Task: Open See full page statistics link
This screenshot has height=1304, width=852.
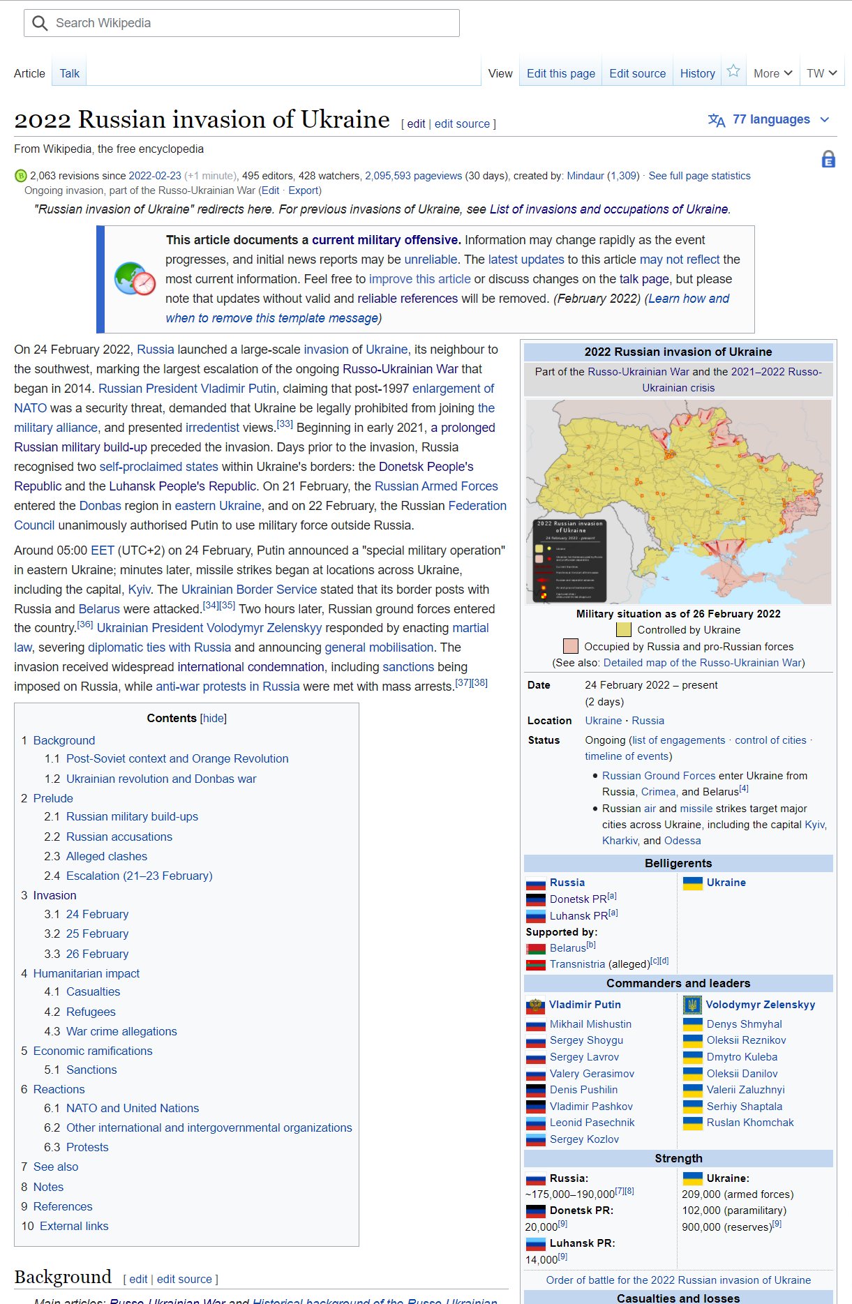Action: [x=699, y=176]
